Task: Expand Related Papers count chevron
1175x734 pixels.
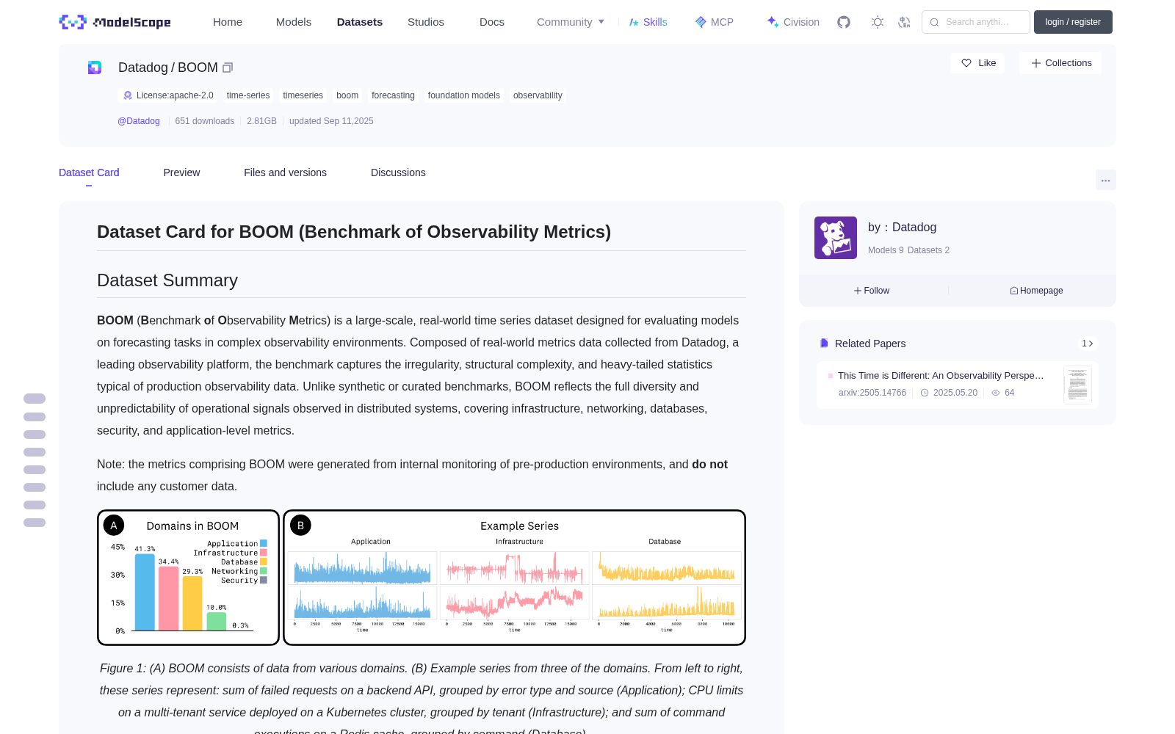Action: tap(1088, 344)
